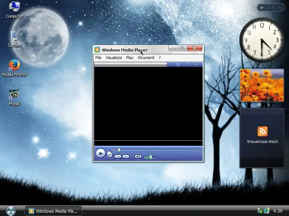Image resolution: width=289 pixels, height=216 pixels.
Task: Minimize the Windows Media Player window
Action: click(x=173, y=48)
